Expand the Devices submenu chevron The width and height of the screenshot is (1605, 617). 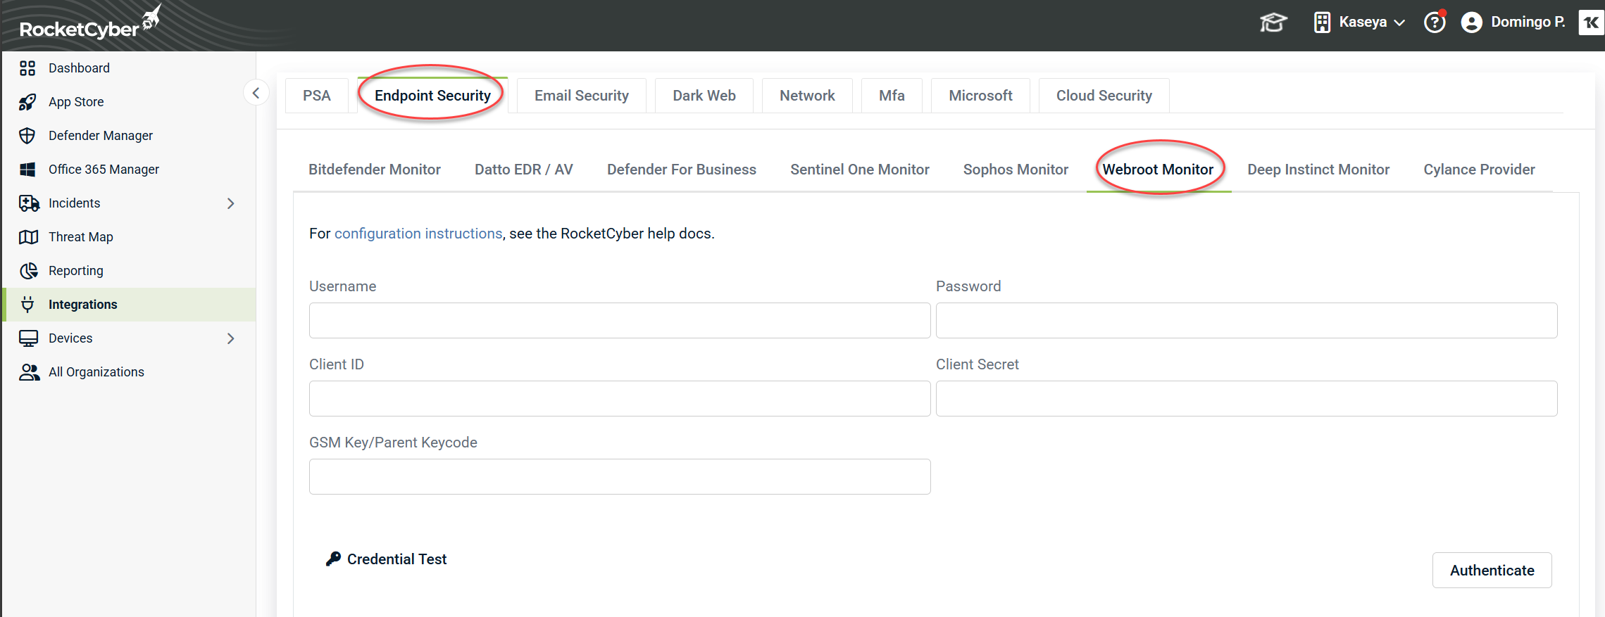pyautogui.click(x=230, y=338)
